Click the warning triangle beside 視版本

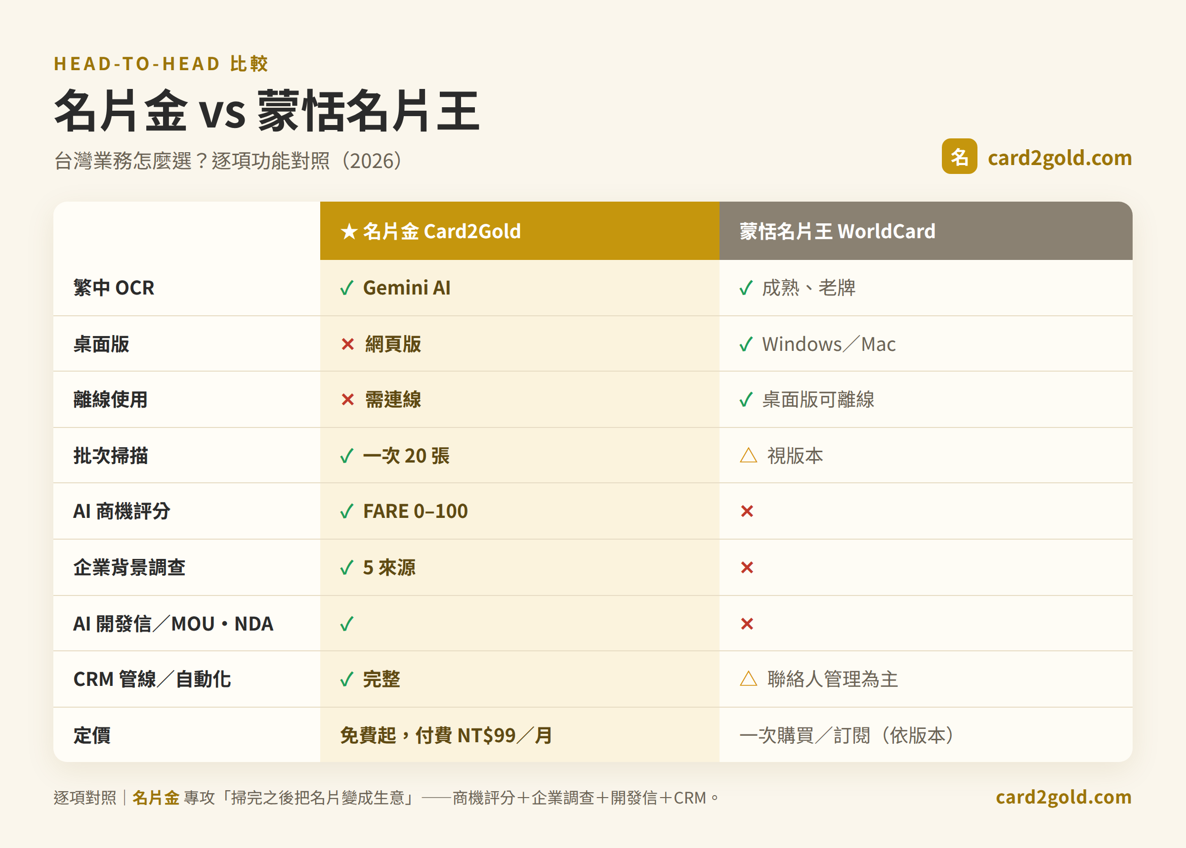[x=749, y=455]
